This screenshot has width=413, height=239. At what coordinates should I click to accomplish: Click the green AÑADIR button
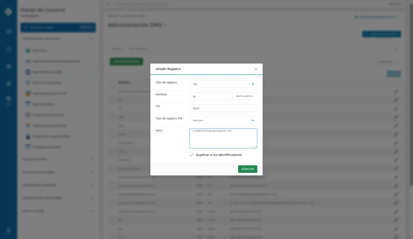pyautogui.click(x=248, y=169)
